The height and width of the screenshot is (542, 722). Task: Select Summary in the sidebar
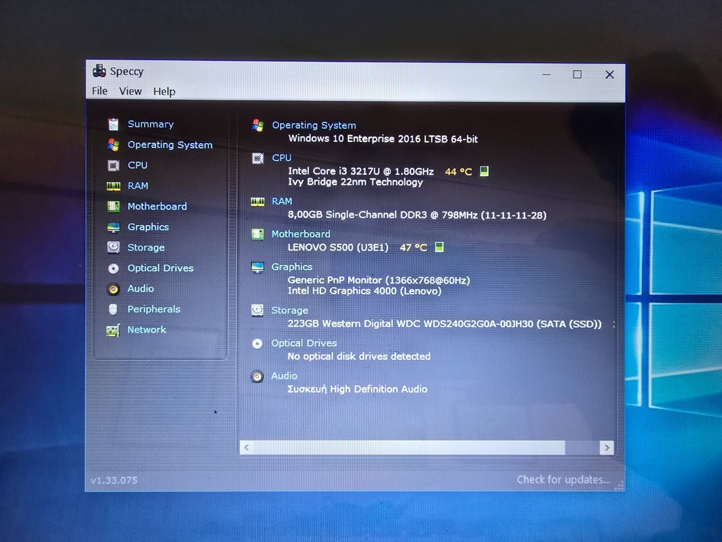pos(150,124)
